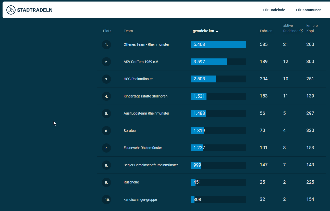Image resolution: width=330 pixels, height=211 pixels.
Task: Open the Für Radelnde menu
Action: (x=274, y=10)
